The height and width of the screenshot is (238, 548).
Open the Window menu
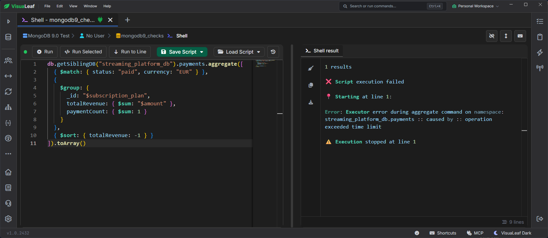90,6
